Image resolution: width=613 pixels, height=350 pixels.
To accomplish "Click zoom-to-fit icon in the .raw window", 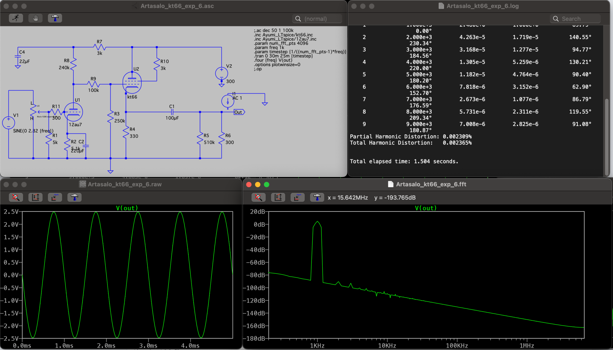I will coord(16,197).
